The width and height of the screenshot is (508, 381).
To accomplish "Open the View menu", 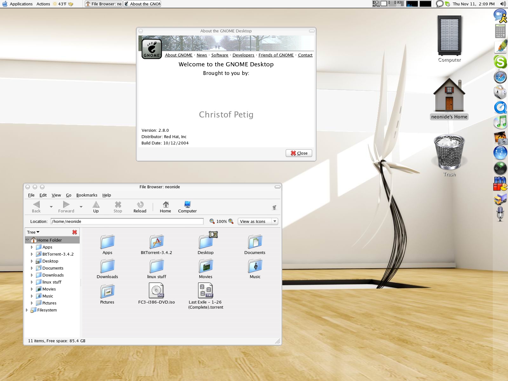I will 56,195.
